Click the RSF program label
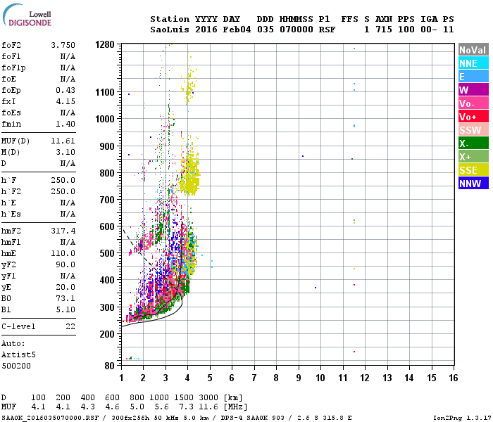 [327, 30]
